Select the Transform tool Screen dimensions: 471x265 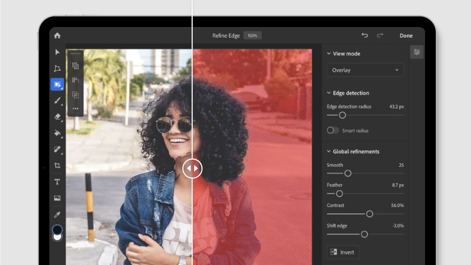[57, 68]
